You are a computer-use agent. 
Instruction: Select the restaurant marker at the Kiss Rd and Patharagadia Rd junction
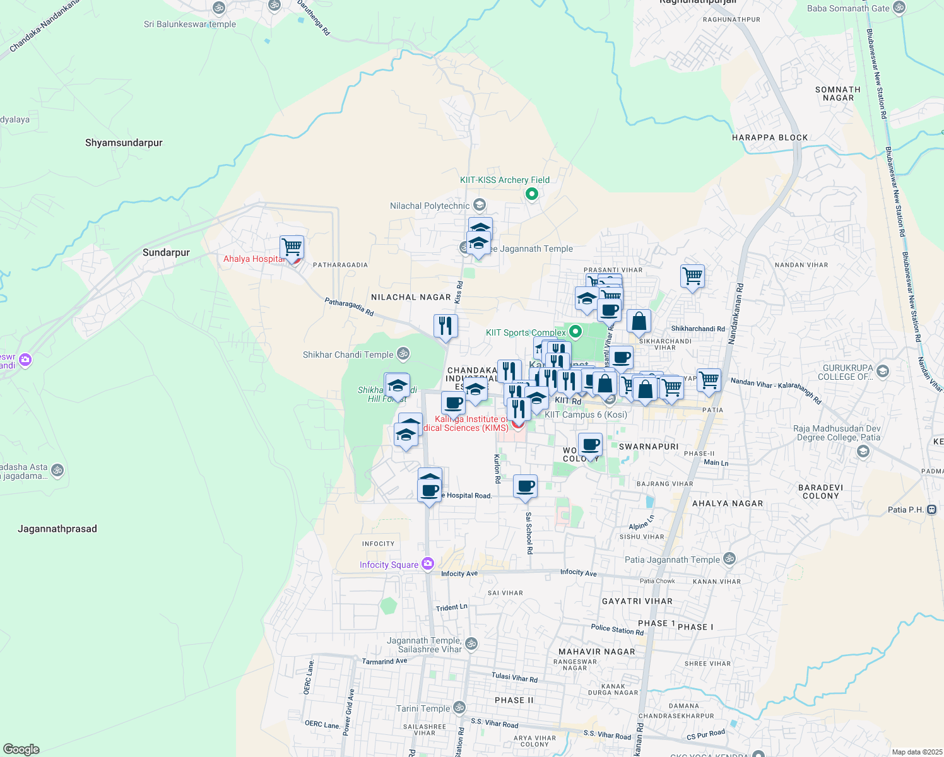[x=445, y=326]
